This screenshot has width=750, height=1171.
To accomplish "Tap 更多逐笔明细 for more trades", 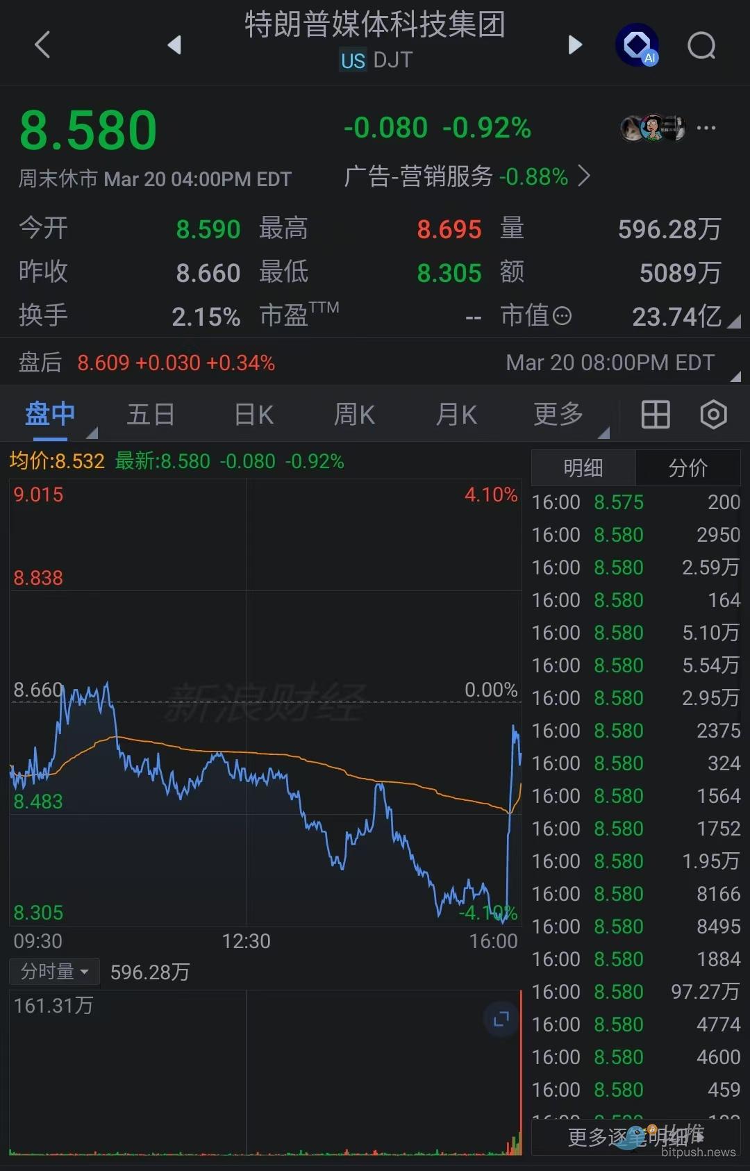I will coord(635,1137).
